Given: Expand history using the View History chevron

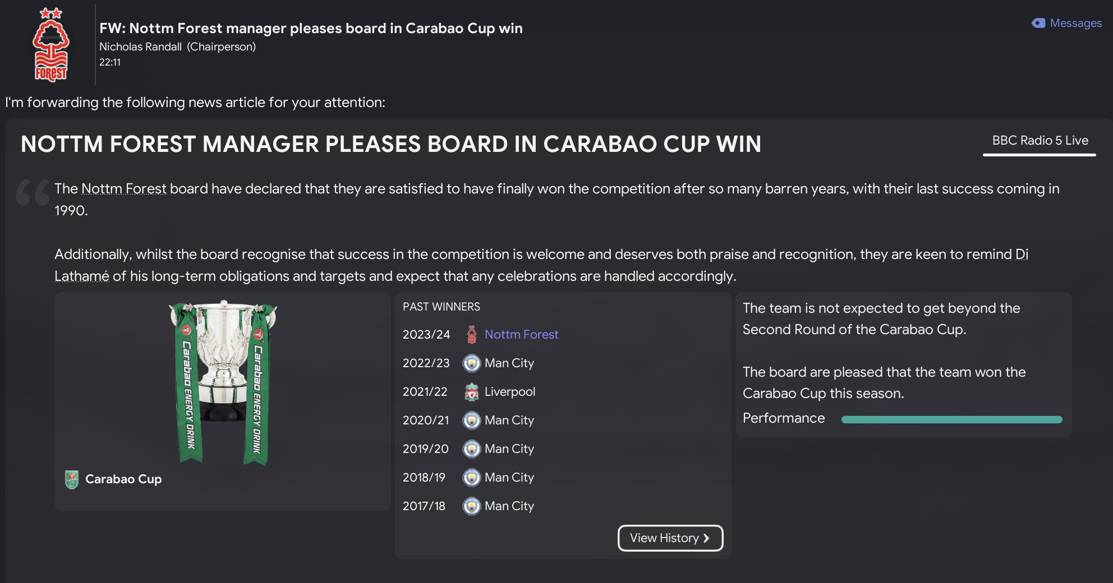Looking at the screenshot, I should 706,538.
